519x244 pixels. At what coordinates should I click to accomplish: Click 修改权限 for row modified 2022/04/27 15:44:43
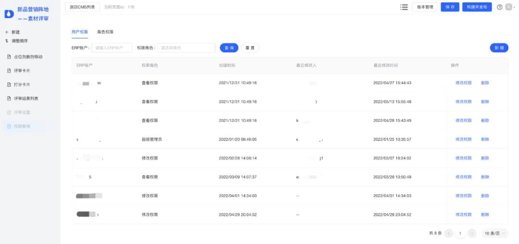[463, 83]
